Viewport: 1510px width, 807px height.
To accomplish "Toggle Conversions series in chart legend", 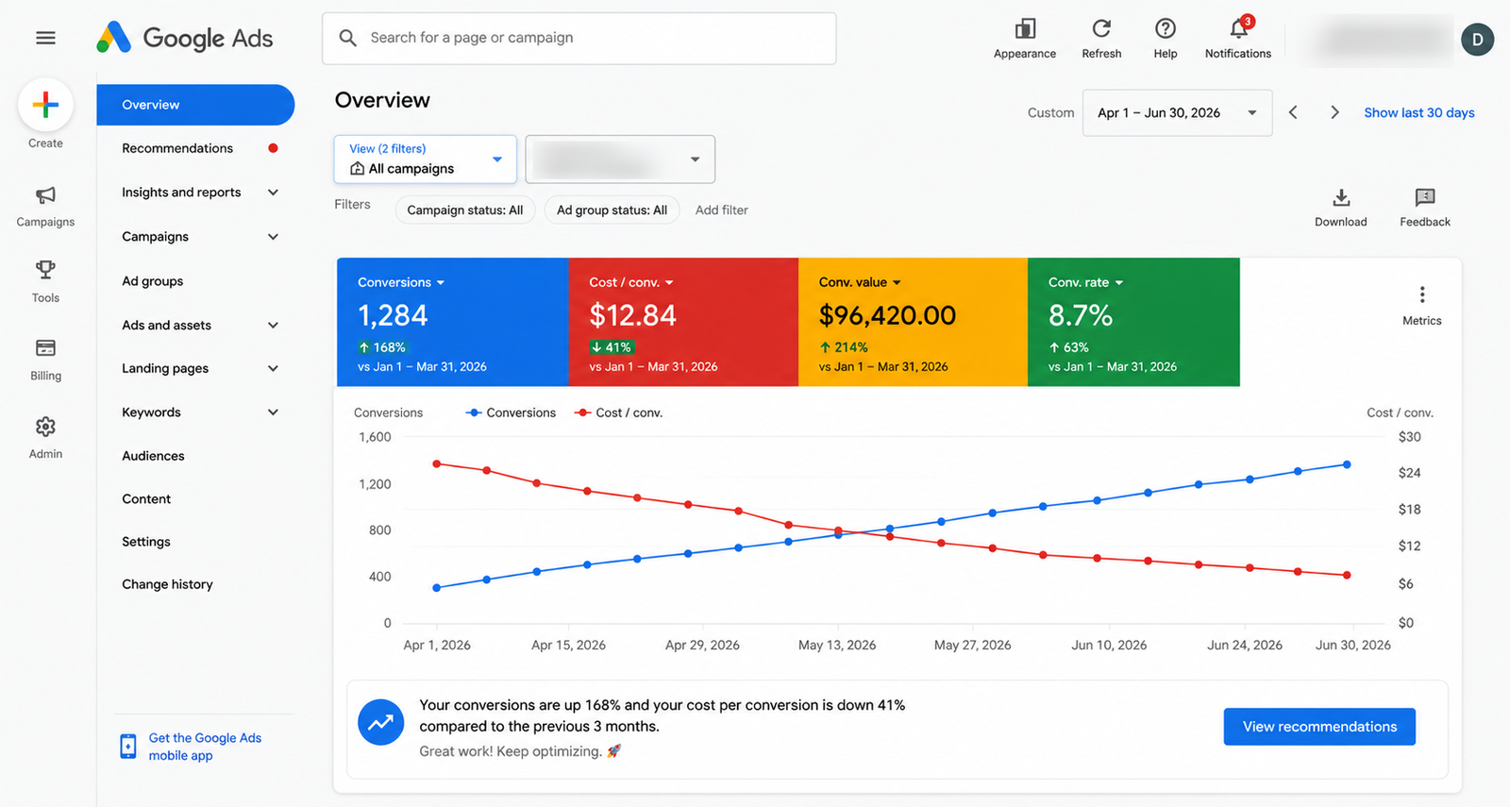I will 512,413.
